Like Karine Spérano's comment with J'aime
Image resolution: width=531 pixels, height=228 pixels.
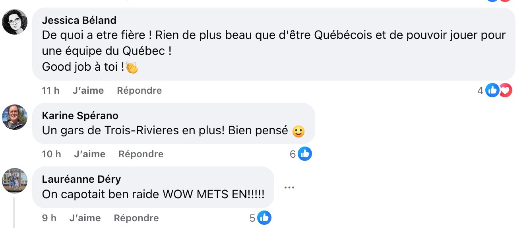(89, 154)
